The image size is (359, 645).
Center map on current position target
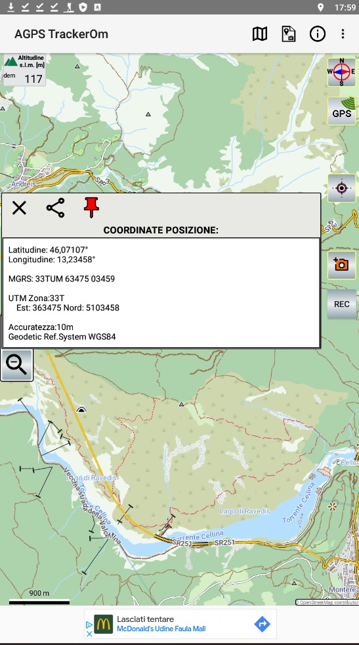coord(341,188)
